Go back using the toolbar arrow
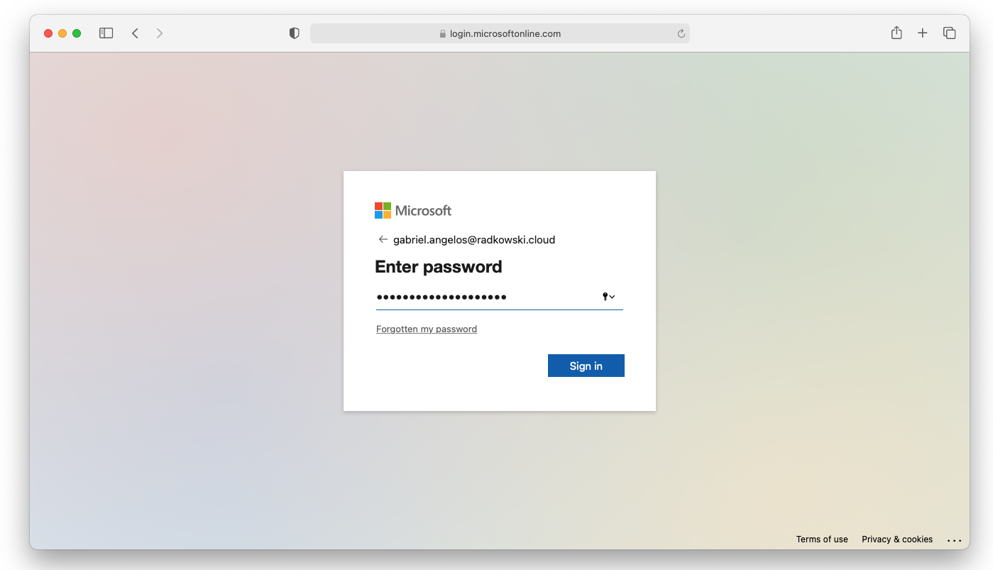 pos(135,33)
